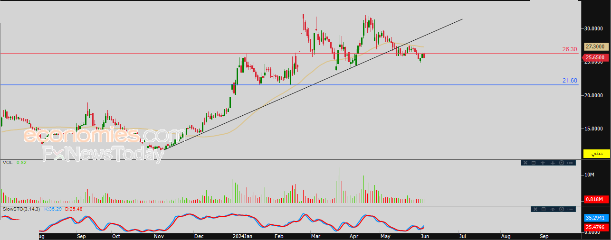Screen dimensions: 611x240
Task: Move the SlowSTO panel up
Action: click(554, 209)
